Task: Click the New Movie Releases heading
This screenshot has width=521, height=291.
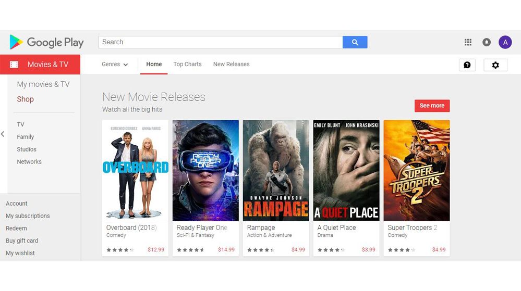Action: [154, 97]
